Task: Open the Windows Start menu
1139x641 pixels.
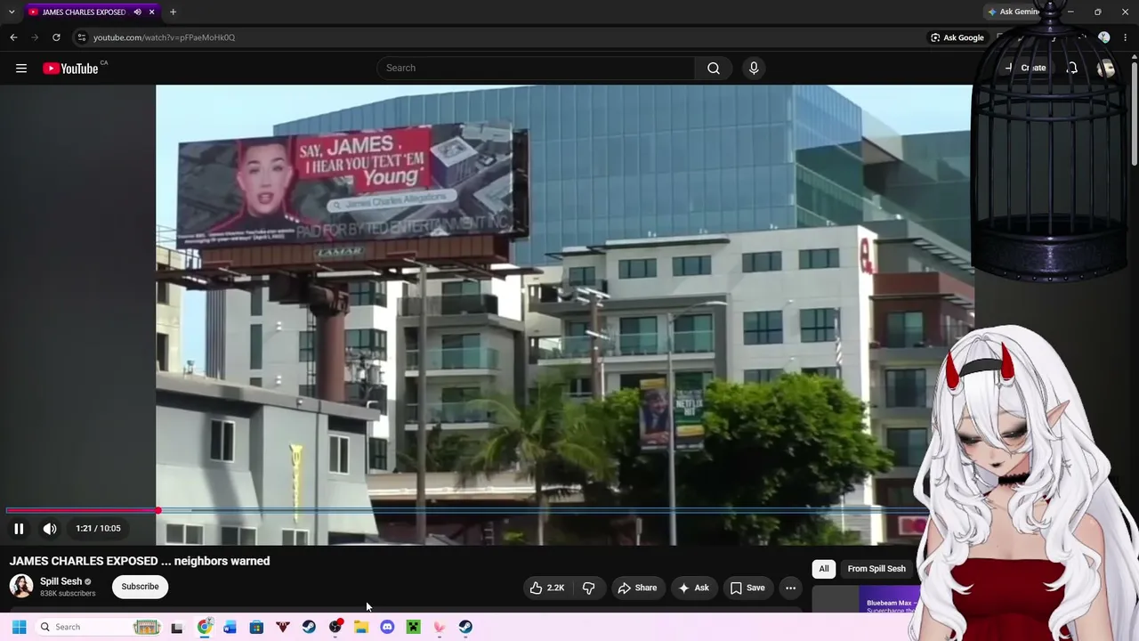Action: click(19, 627)
